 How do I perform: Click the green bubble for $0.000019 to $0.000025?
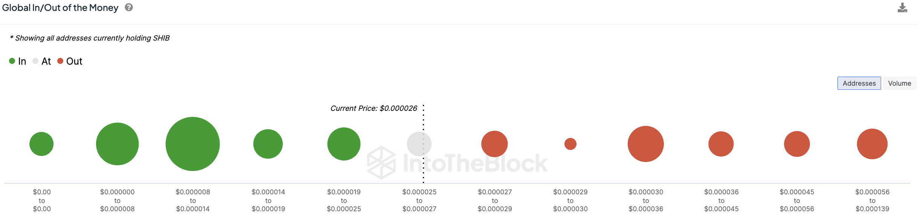[344, 144]
